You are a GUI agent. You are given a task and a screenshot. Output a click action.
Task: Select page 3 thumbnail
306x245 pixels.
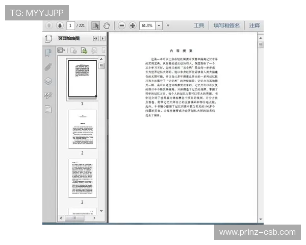[x=82, y=178]
